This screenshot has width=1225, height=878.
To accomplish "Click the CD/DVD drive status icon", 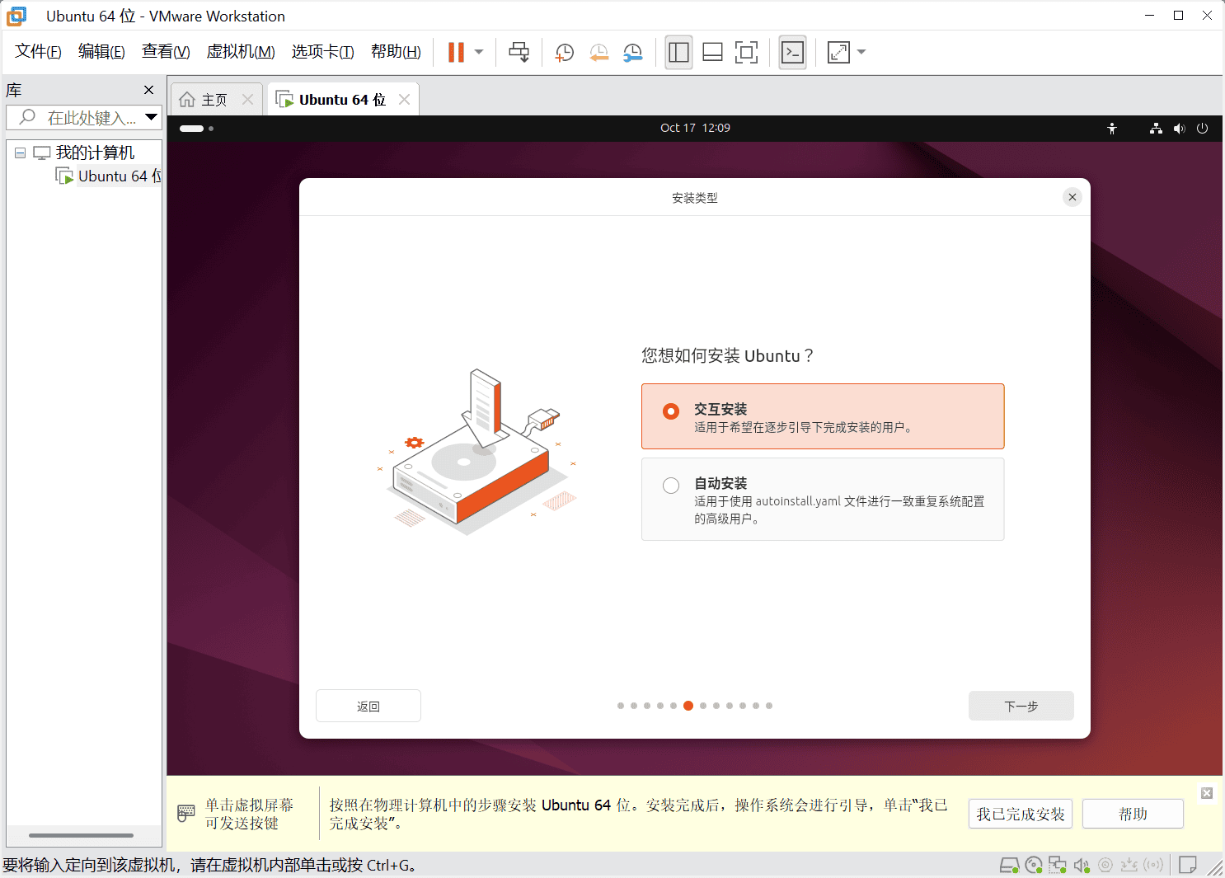I will coord(1034,865).
